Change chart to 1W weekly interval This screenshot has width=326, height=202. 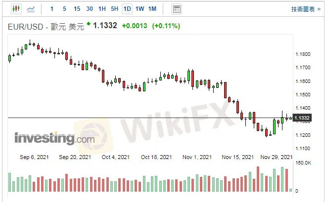pyautogui.click(x=140, y=9)
